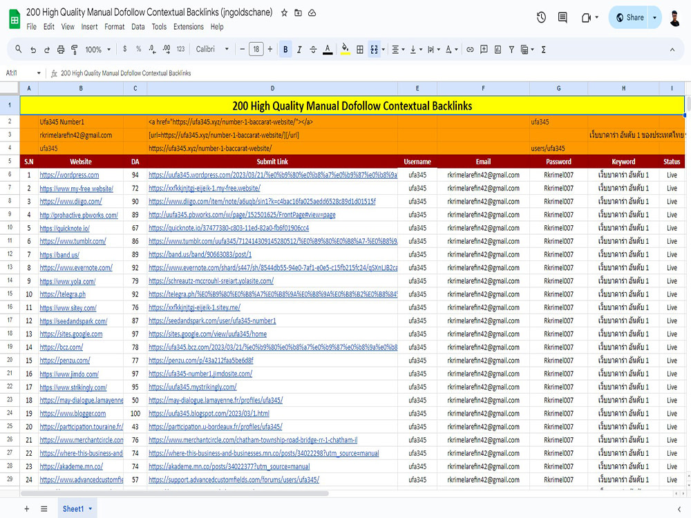Toggle merge cells button
This screenshot has height=518, width=691.
(x=374, y=50)
